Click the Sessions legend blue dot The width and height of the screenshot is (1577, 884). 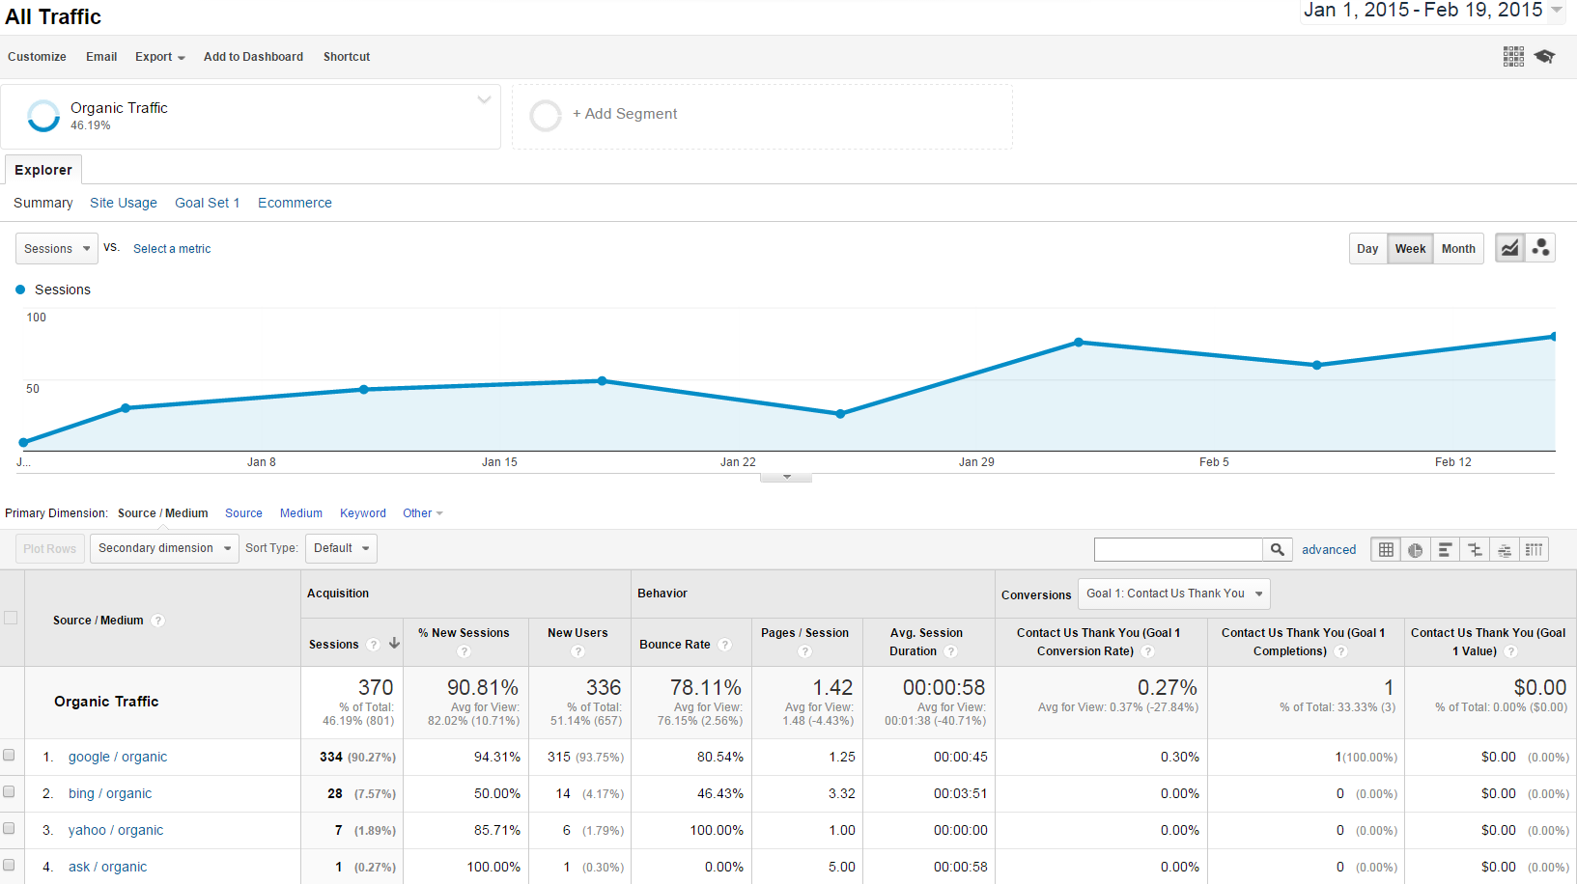20,290
